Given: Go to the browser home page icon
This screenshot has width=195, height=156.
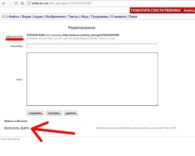Looking at the screenshot, I should point(22,3).
